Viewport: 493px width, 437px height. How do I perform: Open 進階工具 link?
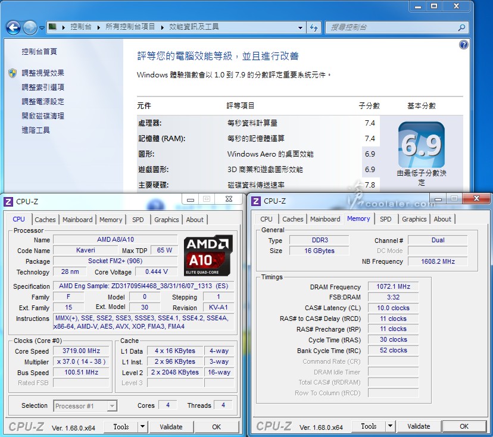click(x=36, y=130)
